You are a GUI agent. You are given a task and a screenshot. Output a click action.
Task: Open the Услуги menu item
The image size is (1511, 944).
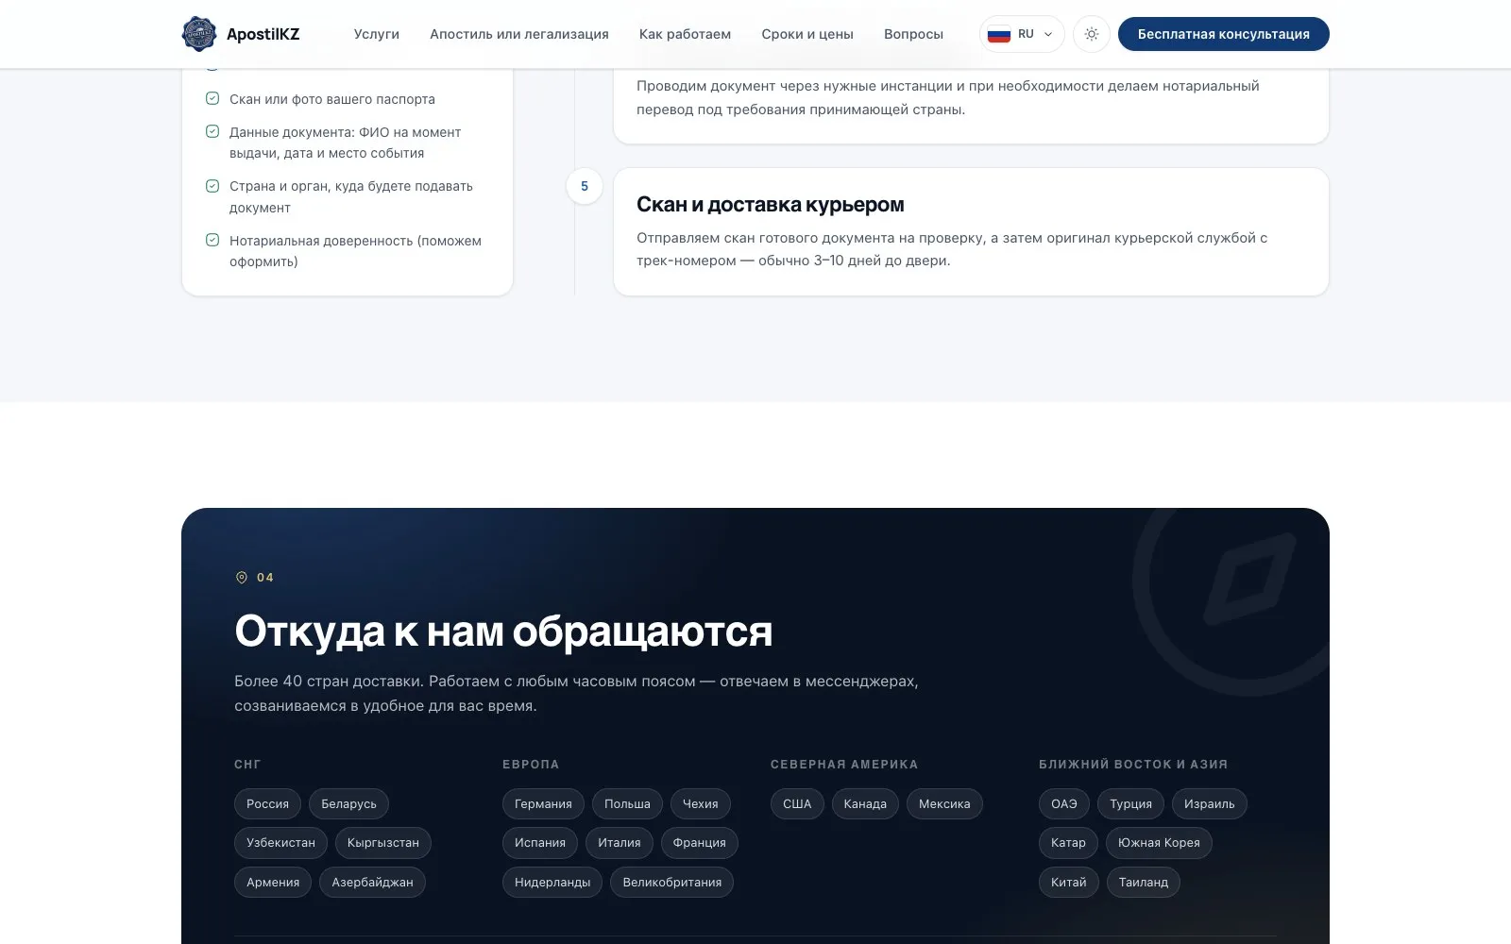[377, 34]
